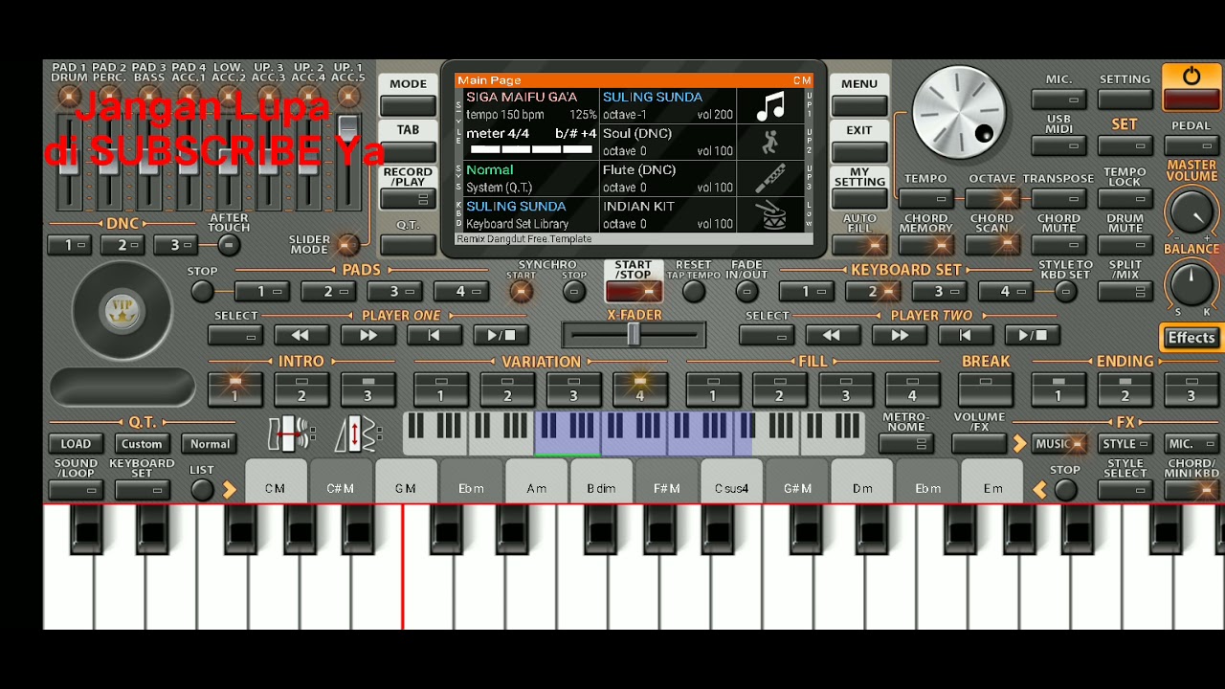
Task: Open the MENU button
Action: pyautogui.click(x=859, y=105)
